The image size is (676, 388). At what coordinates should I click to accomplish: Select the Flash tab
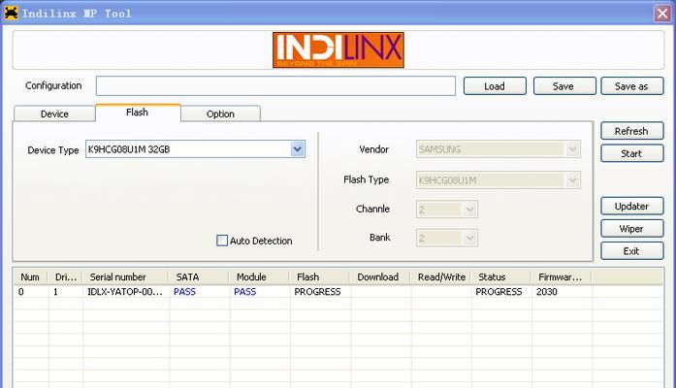138,113
